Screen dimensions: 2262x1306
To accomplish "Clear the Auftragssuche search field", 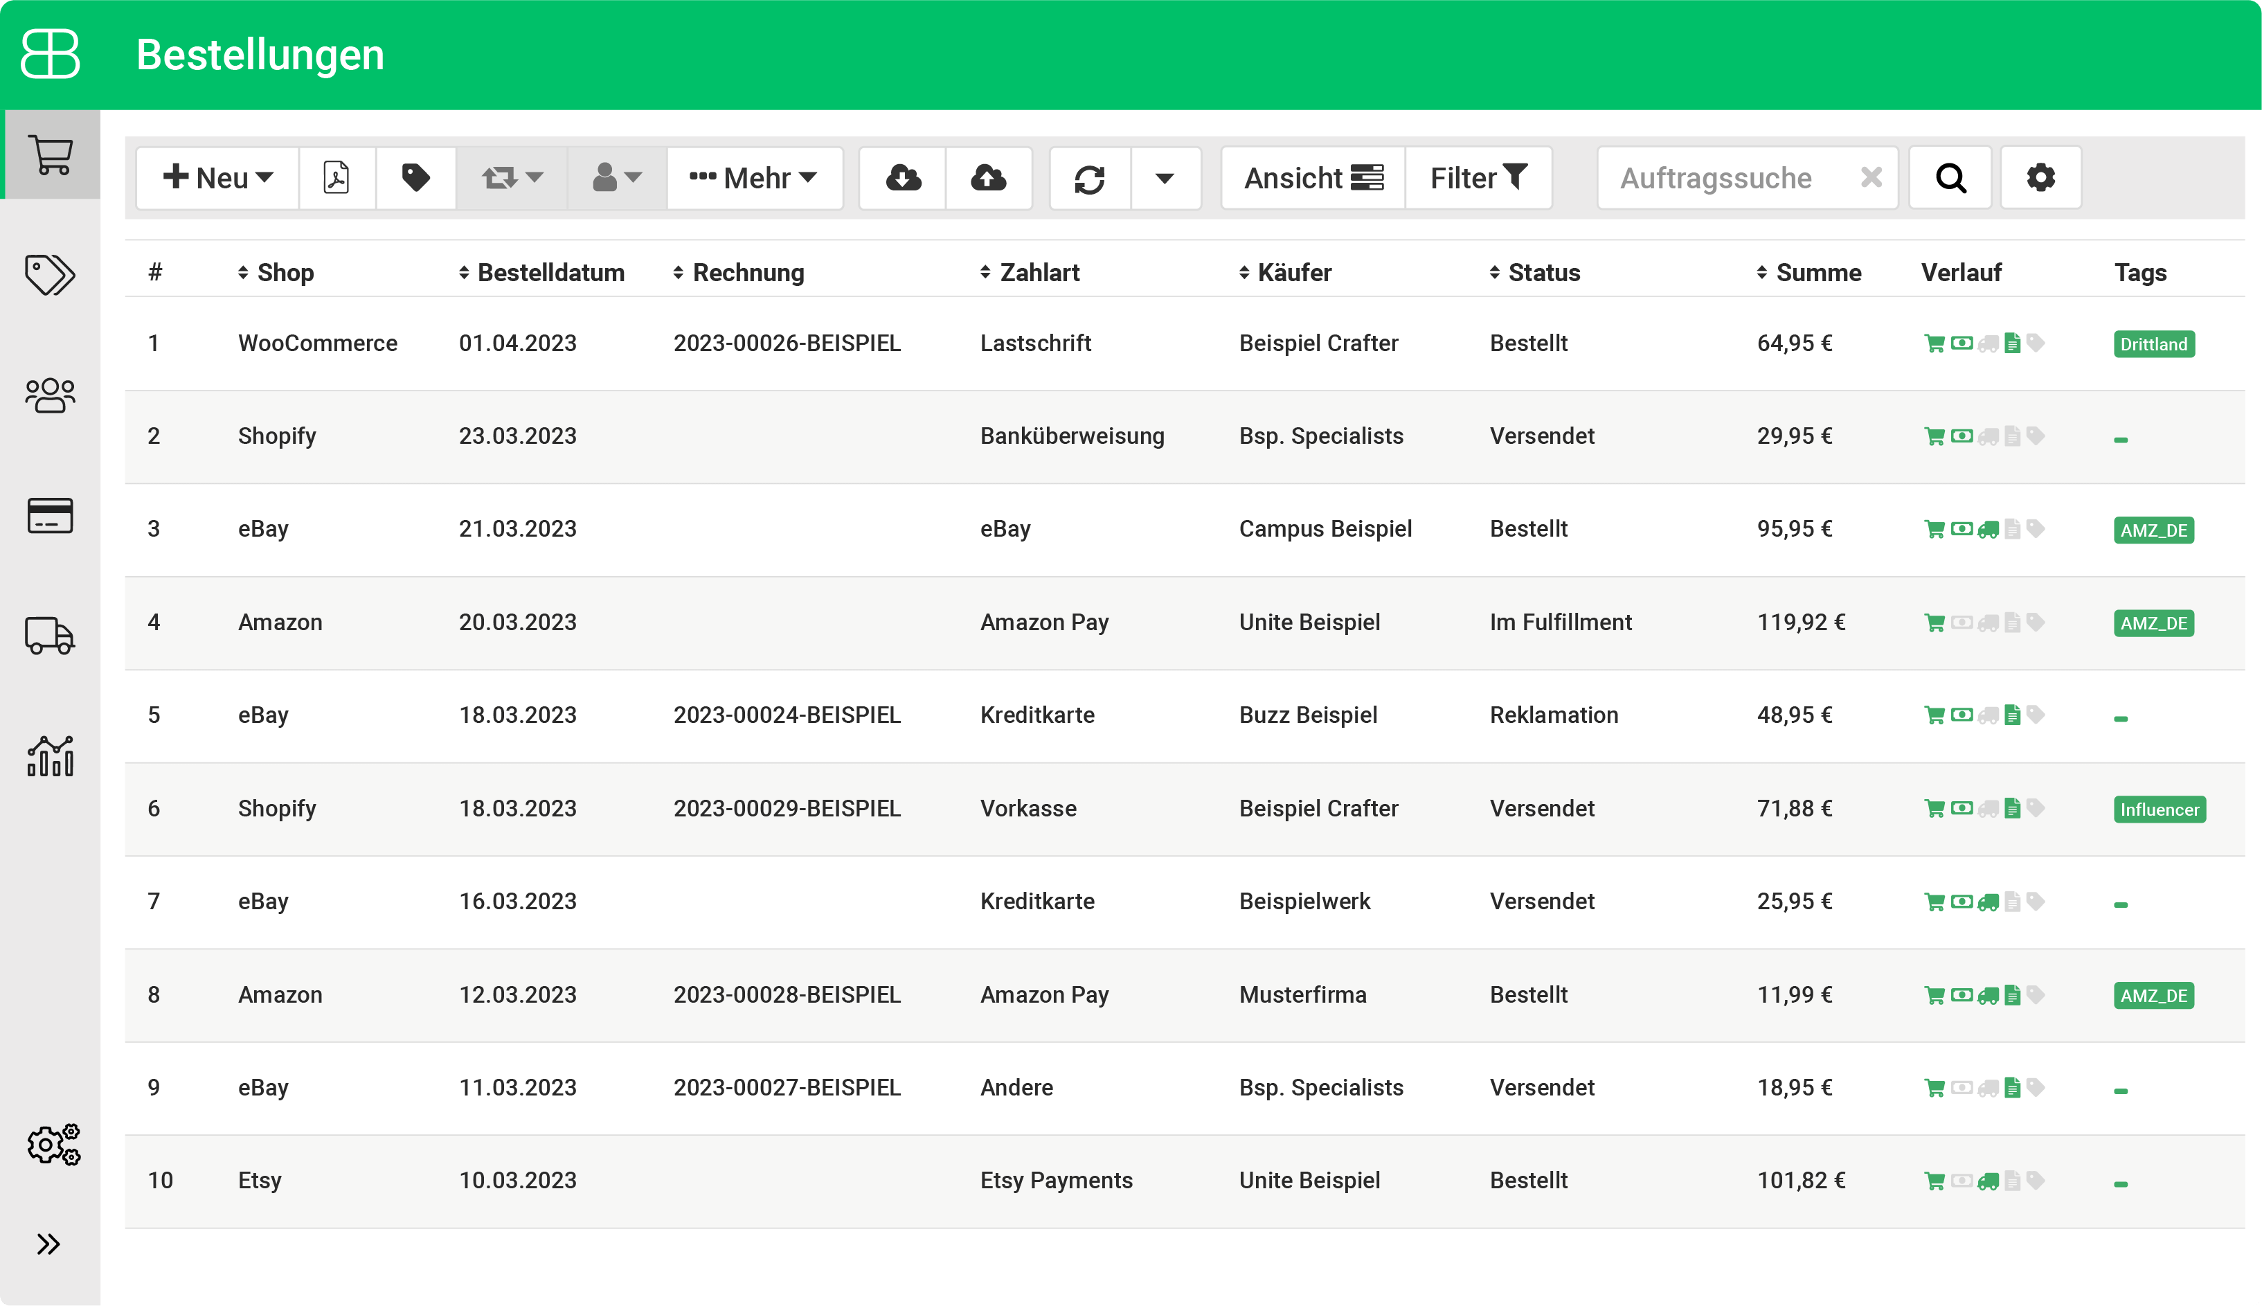I will click(x=1871, y=177).
